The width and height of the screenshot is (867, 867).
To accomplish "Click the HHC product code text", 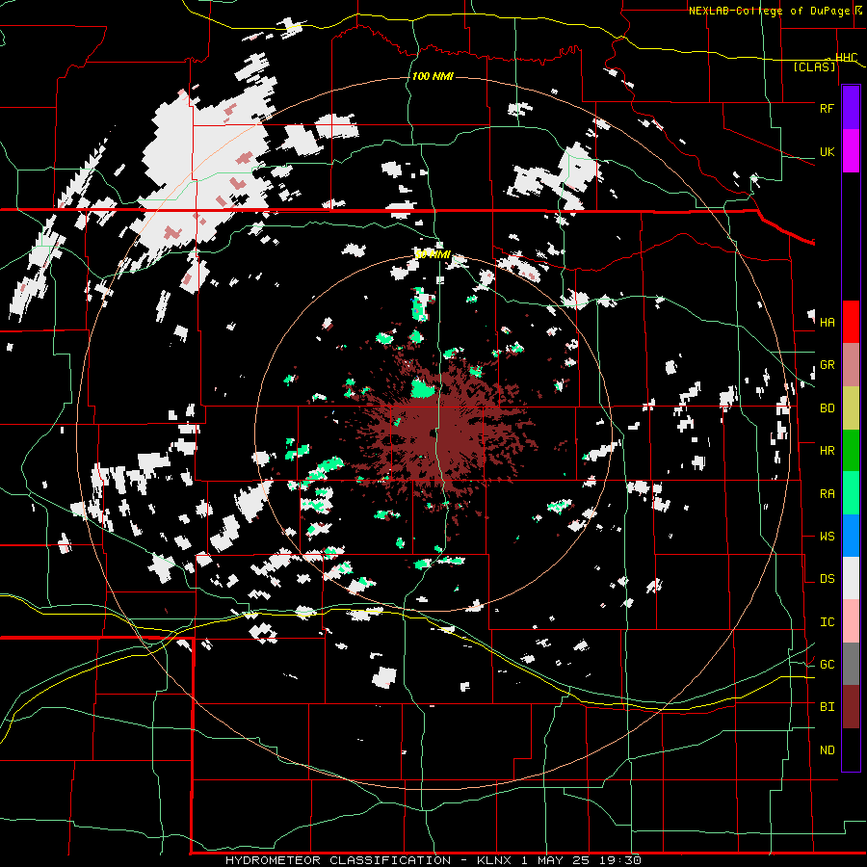I will [847, 58].
